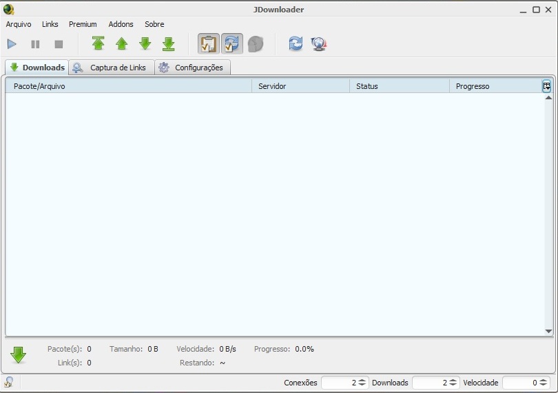Open the column chooser dropdown icon
Screen dimensions: 558x393
pos(546,86)
